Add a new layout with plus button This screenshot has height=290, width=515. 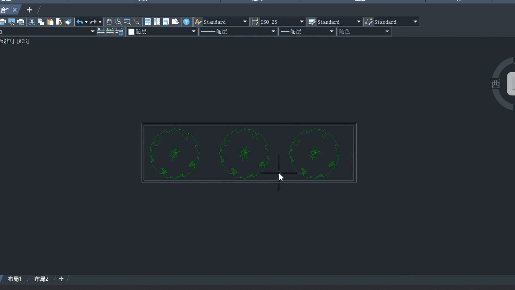point(61,279)
